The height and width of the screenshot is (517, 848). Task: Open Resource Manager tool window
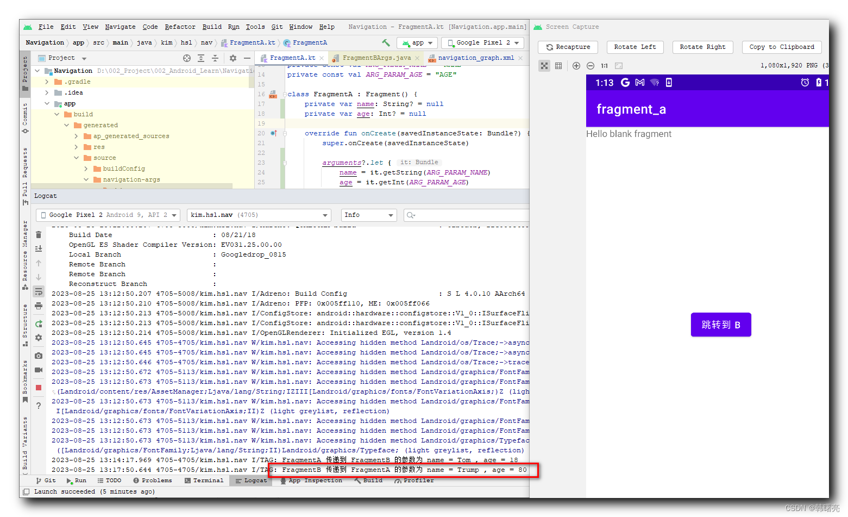(x=25, y=255)
